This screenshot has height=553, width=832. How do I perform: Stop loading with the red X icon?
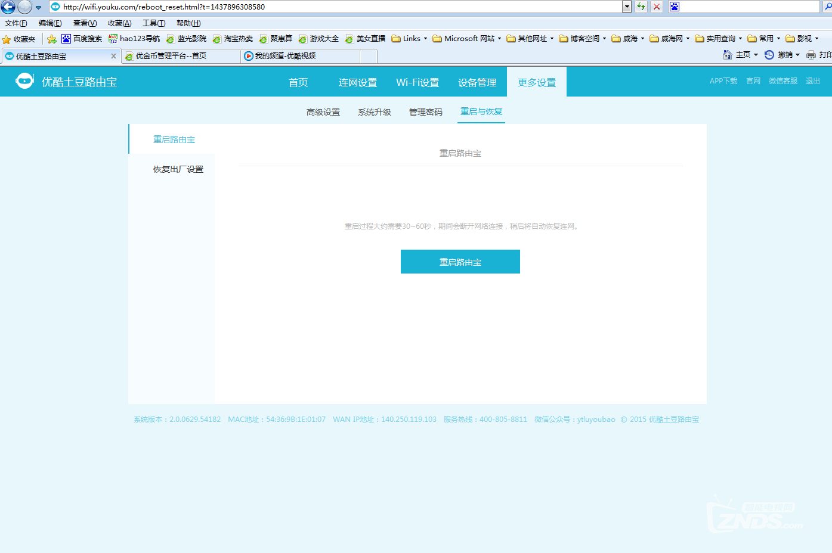(x=657, y=7)
